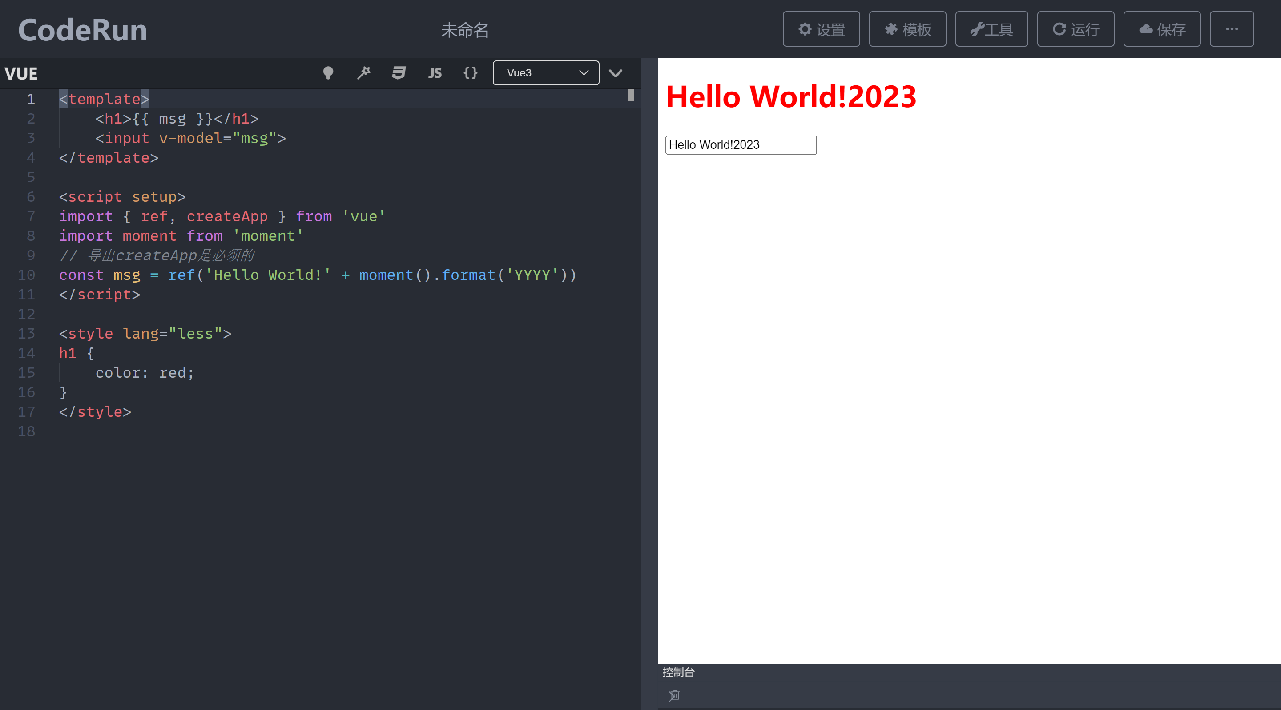Image resolution: width=1281 pixels, height=710 pixels.
Task: Click the 'color: red;' code line
Action: click(145, 373)
